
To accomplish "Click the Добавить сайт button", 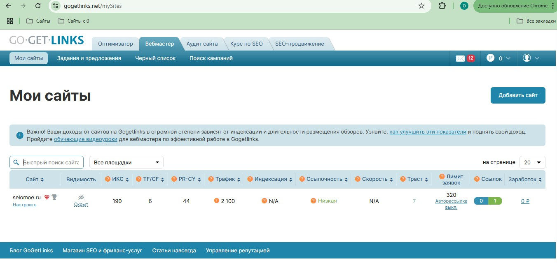I will [518, 95].
